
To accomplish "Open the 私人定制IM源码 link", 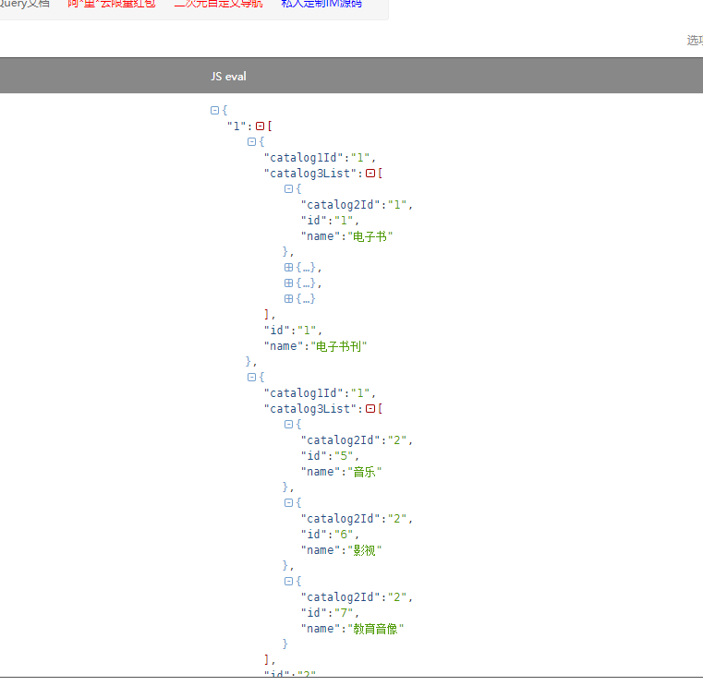I will click(321, 4).
